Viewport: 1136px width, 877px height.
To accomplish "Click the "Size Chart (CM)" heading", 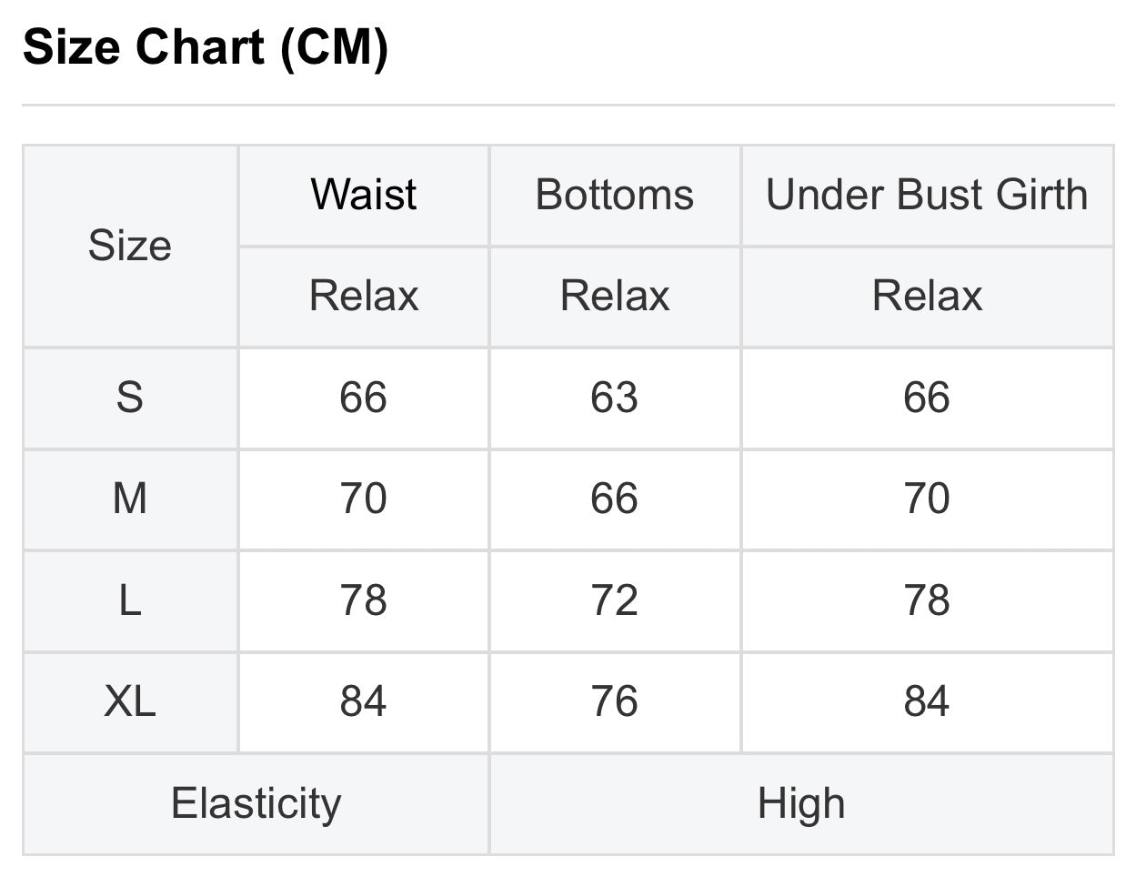I will tap(206, 47).
